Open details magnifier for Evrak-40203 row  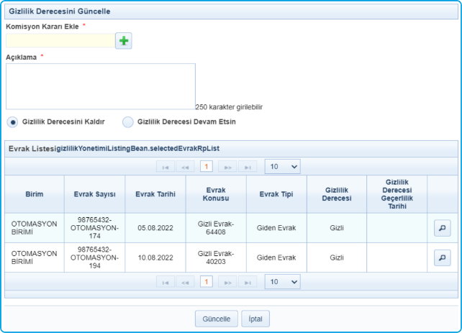(x=441, y=257)
